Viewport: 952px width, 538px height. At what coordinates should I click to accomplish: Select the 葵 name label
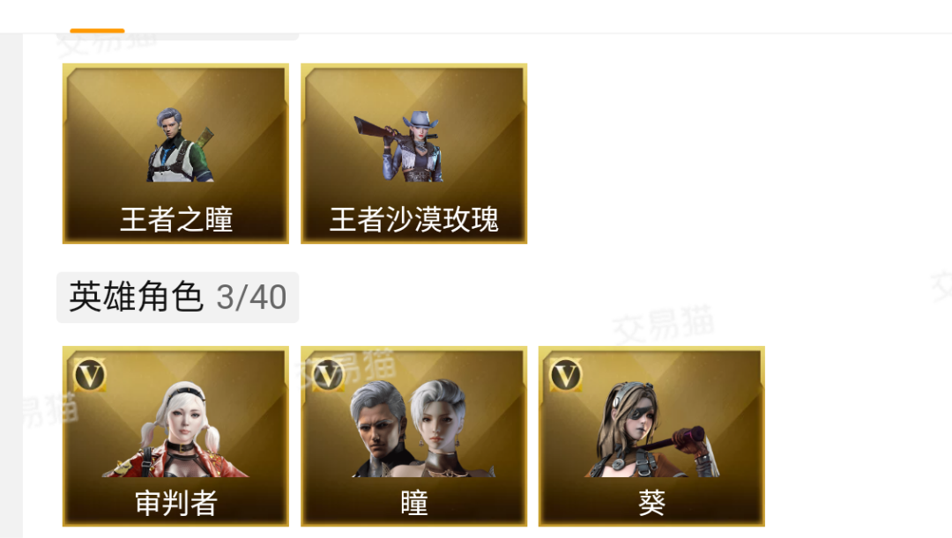click(651, 504)
